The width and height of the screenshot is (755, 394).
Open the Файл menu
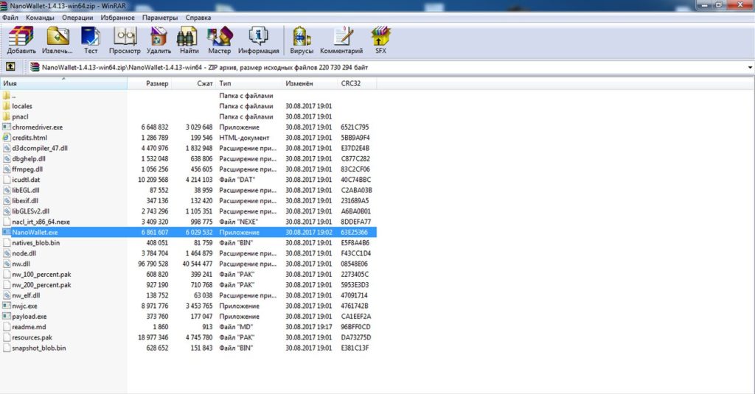coord(10,17)
